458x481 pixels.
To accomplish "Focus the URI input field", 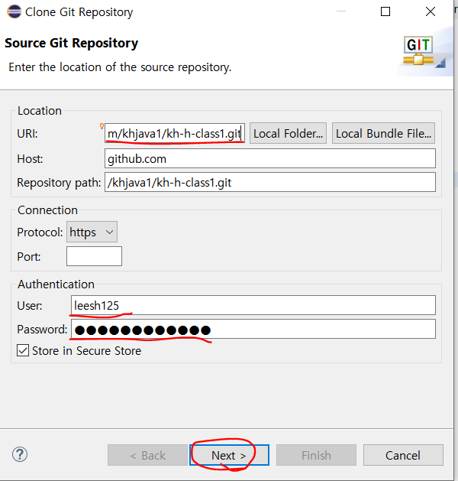I will click(175, 133).
